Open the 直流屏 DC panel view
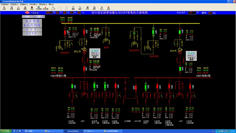The height and width of the screenshot is (133, 236). 31,29
